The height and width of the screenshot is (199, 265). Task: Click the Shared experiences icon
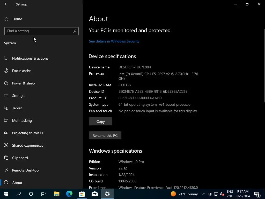(6, 145)
